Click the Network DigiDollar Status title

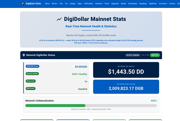41,55
